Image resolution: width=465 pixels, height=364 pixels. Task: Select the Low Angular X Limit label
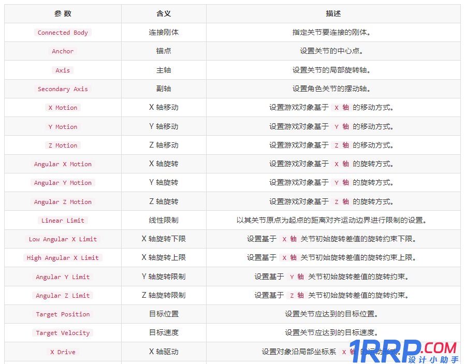point(63,239)
